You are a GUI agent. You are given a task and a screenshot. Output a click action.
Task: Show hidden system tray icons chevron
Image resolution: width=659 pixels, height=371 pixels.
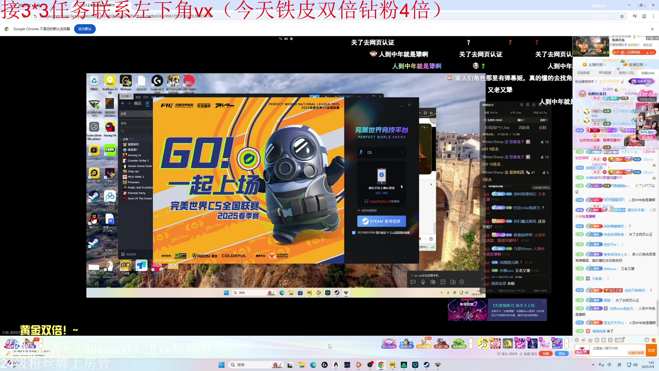tap(593, 365)
